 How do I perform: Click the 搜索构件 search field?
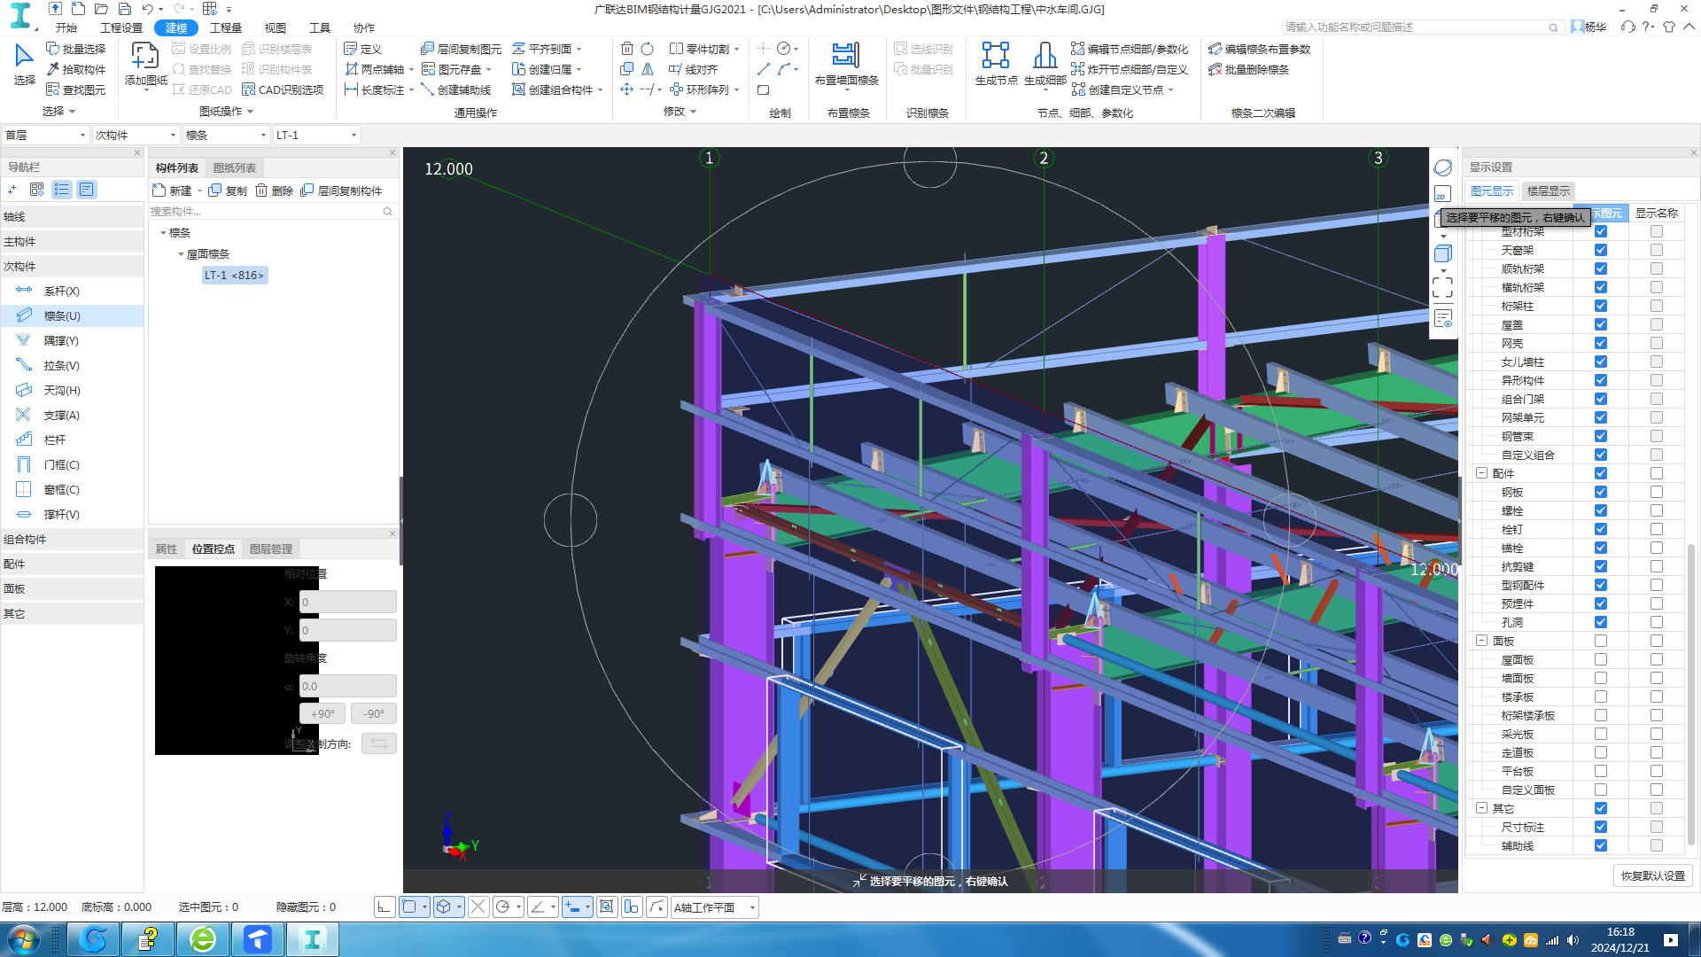(x=271, y=211)
